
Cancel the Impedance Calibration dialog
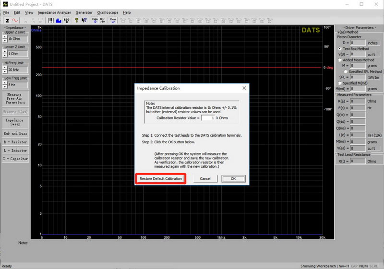click(x=205, y=179)
